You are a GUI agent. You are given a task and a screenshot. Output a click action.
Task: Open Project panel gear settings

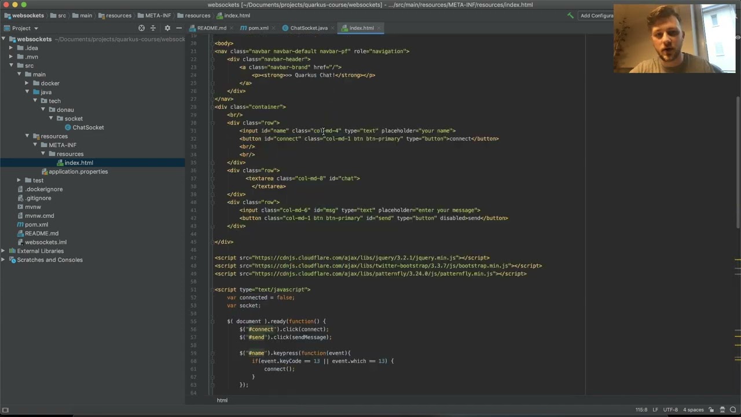tap(167, 28)
